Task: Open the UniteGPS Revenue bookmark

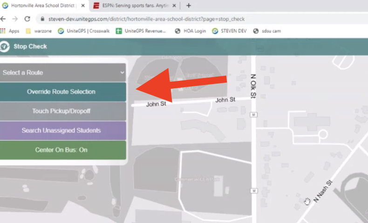Action: point(141,31)
